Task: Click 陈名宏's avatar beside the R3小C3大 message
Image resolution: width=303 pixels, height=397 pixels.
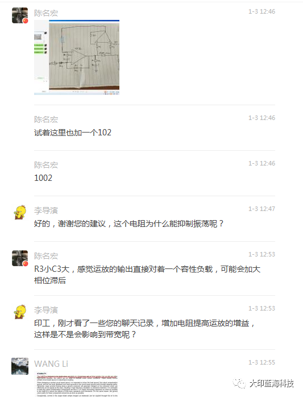Action: (20, 258)
